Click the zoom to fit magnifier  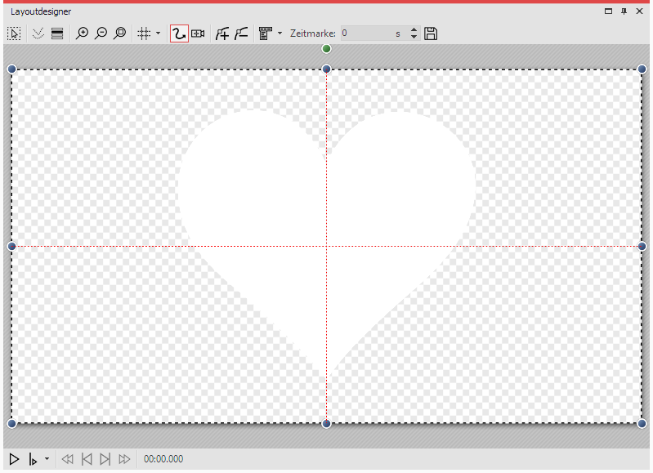[x=120, y=33]
